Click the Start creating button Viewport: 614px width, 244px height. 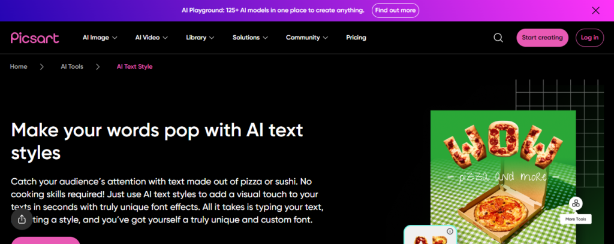(542, 38)
